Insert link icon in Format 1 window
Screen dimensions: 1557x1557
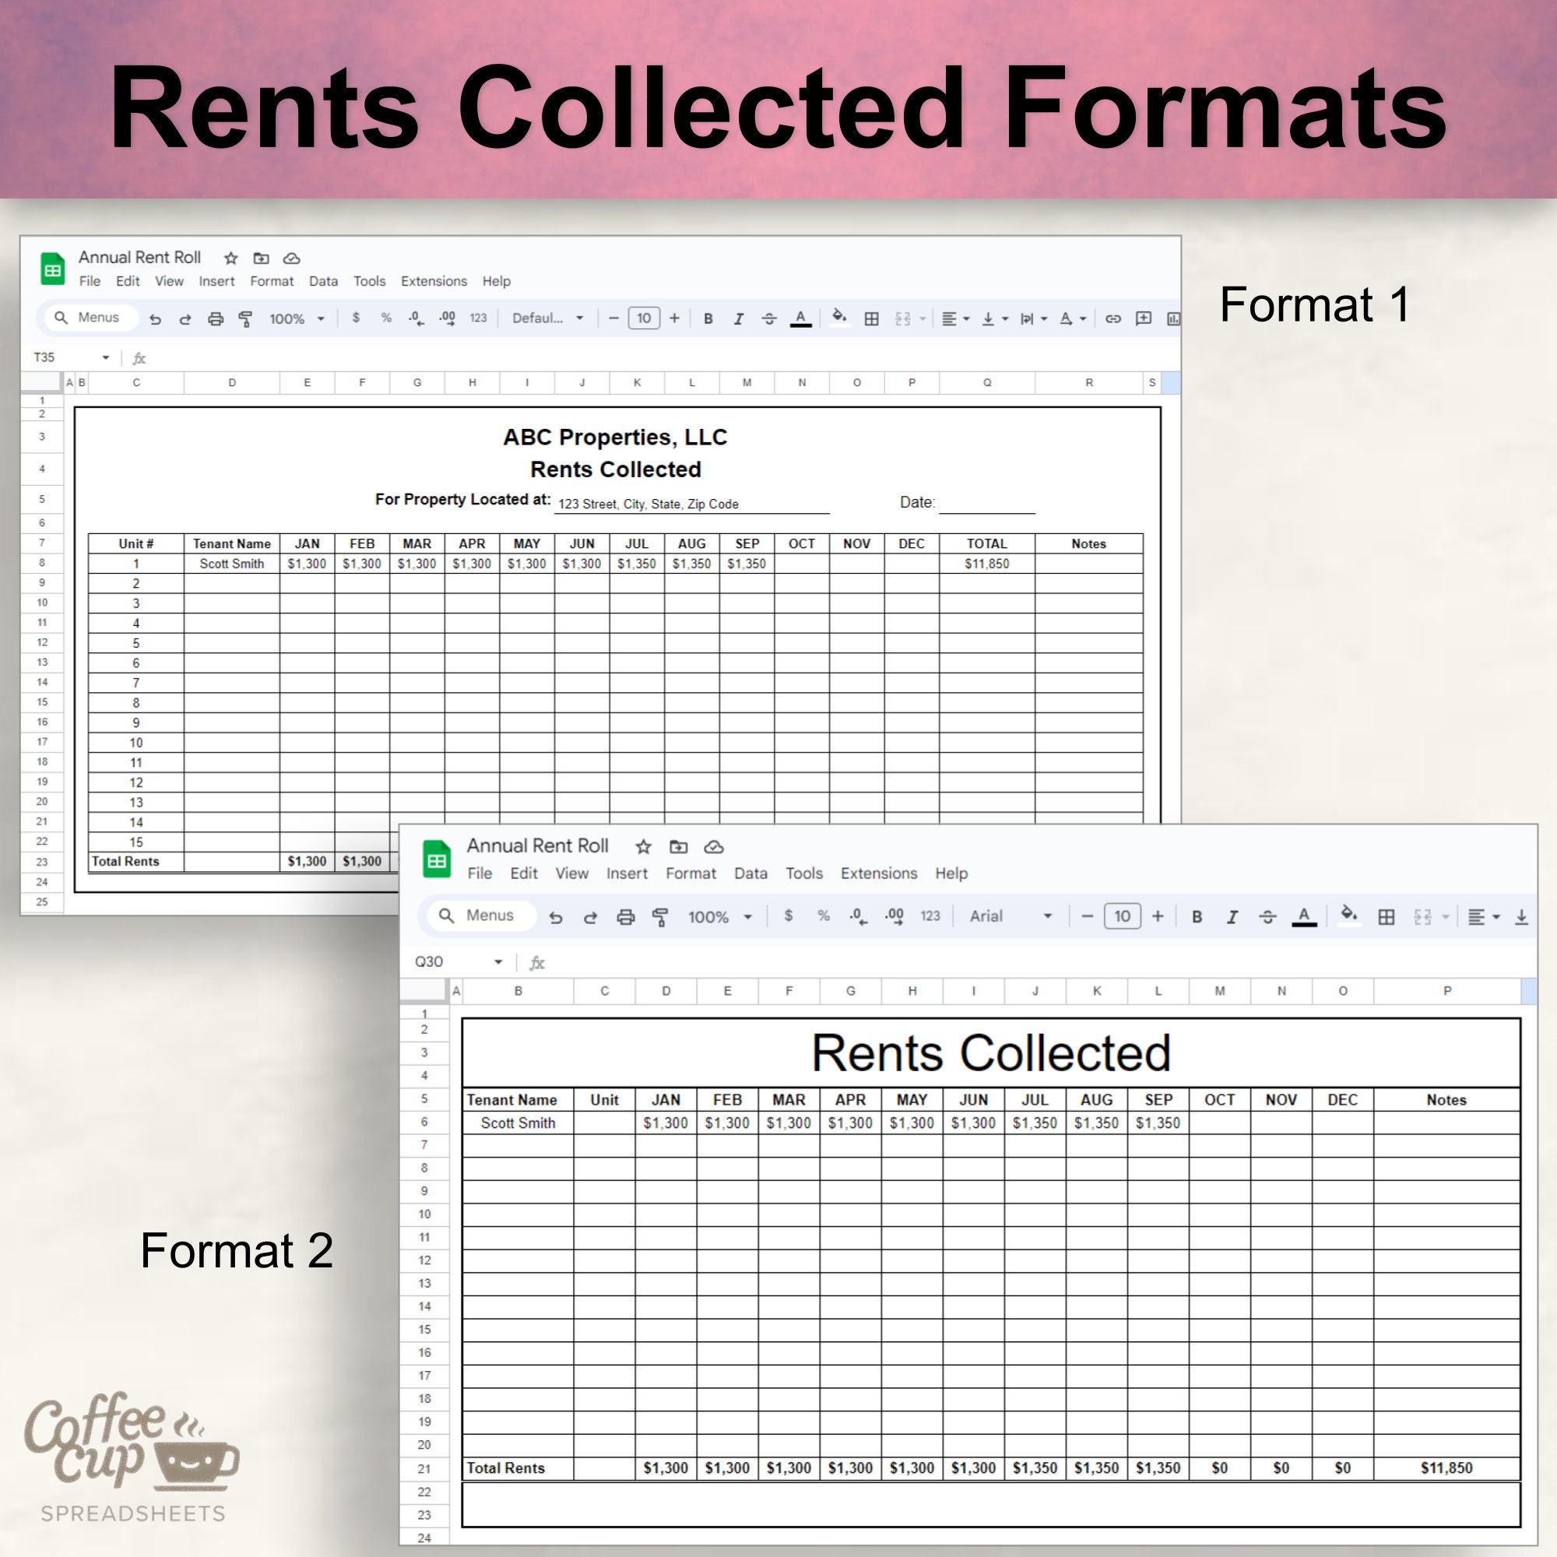point(1113,318)
